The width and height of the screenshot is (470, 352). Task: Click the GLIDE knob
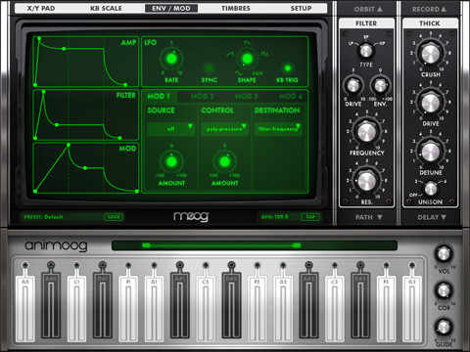pos(444,327)
